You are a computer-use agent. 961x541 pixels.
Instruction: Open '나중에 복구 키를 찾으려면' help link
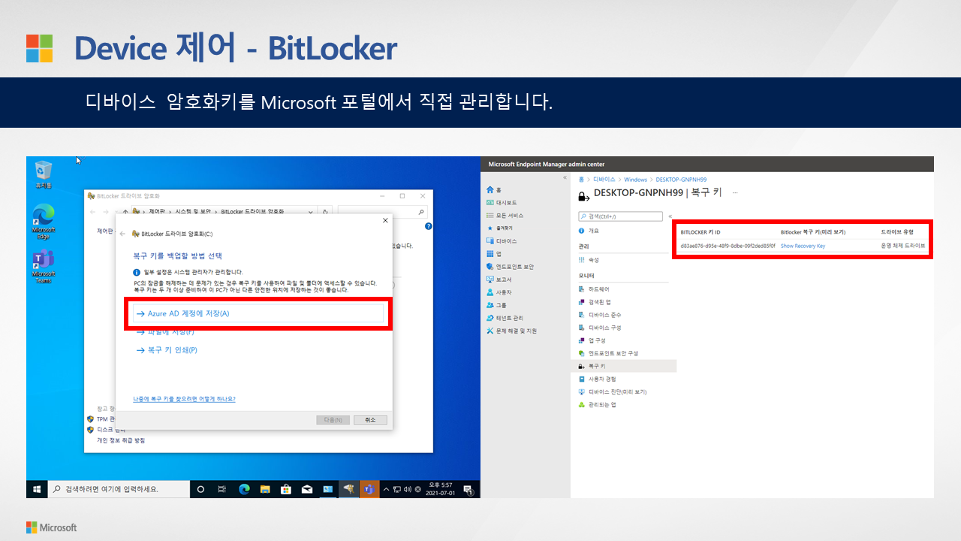click(x=184, y=399)
